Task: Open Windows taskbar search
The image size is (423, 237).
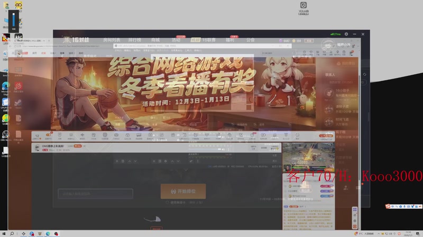Action: coord(12,234)
